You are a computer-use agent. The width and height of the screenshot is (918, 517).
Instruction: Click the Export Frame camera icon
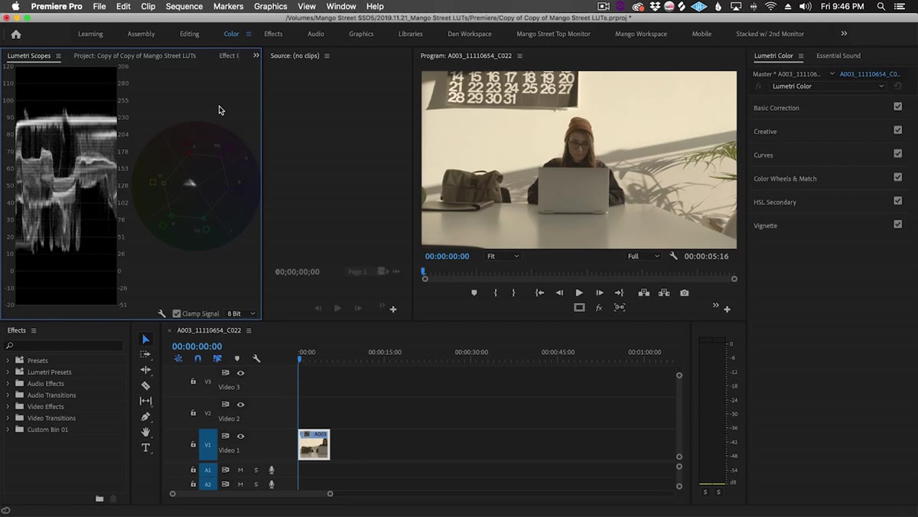(x=684, y=293)
